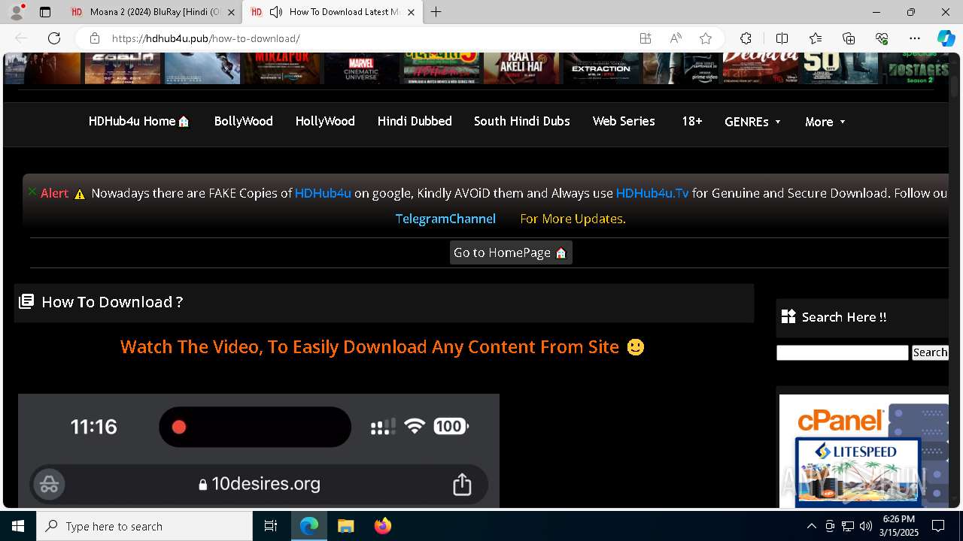View site information lock icon
This screenshot has width=963, height=541.
(x=95, y=38)
